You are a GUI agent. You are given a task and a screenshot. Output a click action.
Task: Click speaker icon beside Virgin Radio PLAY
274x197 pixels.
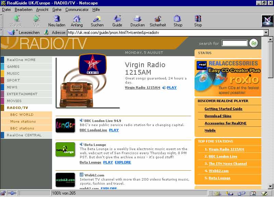pos(164,88)
